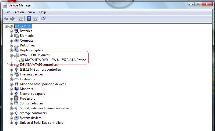Click the Back arrow toolbar button
The image size is (215, 131).
[x=6, y=19]
